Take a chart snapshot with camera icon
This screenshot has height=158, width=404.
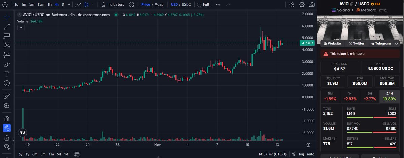pyautogui.click(x=312, y=5)
